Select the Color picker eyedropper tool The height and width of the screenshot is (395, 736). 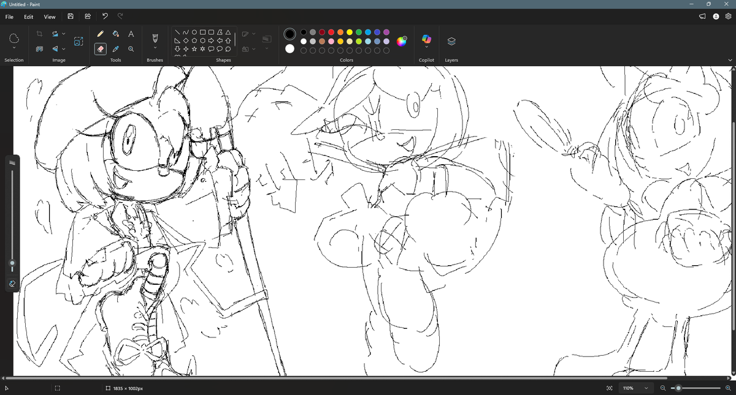116,49
